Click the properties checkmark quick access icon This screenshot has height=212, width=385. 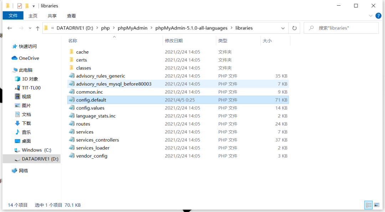pyautogui.click(x=19, y=6)
